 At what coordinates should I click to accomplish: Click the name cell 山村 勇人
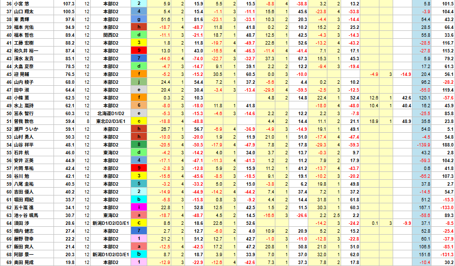click(x=33, y=137)
